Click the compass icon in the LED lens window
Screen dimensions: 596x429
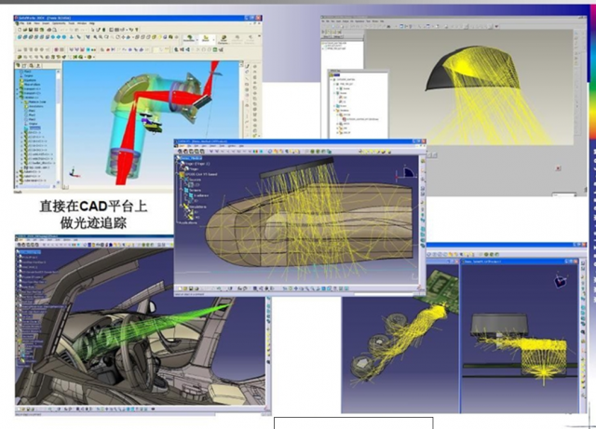point(559,281)
